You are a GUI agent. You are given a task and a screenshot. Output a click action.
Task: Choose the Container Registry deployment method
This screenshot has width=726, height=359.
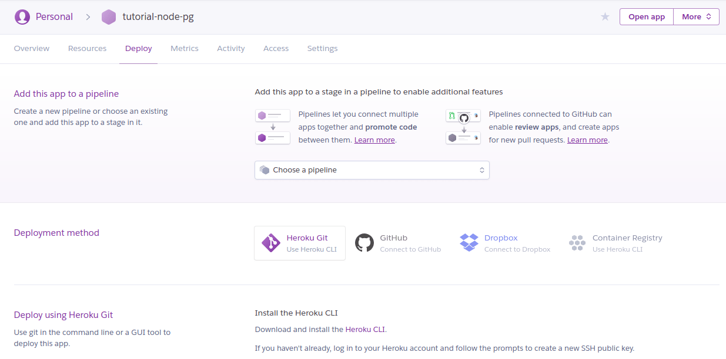[615, 243]
